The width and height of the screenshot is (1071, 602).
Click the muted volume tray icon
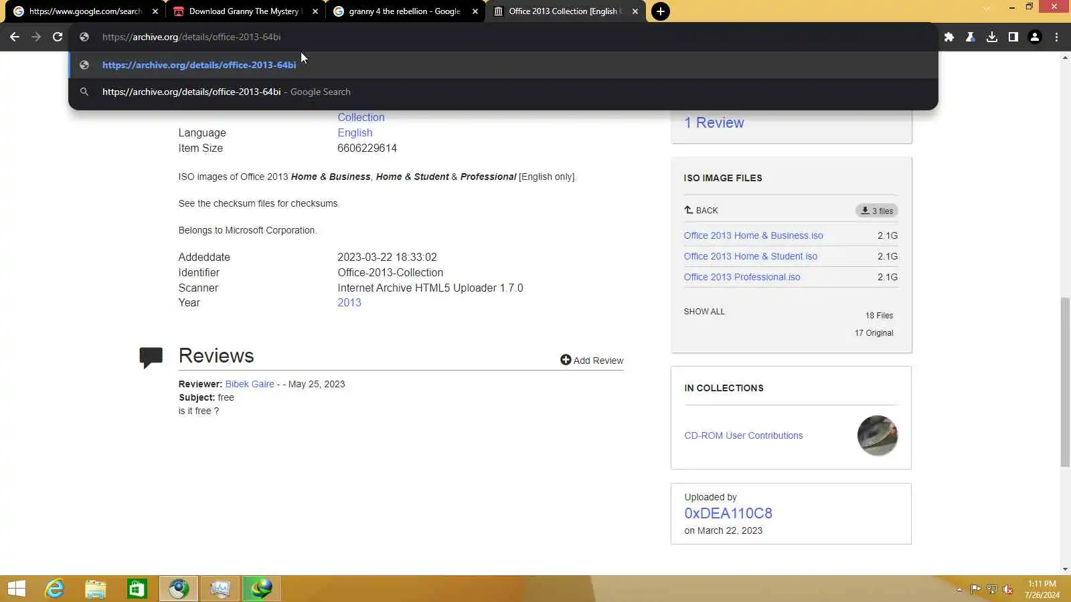point(1007,589)
